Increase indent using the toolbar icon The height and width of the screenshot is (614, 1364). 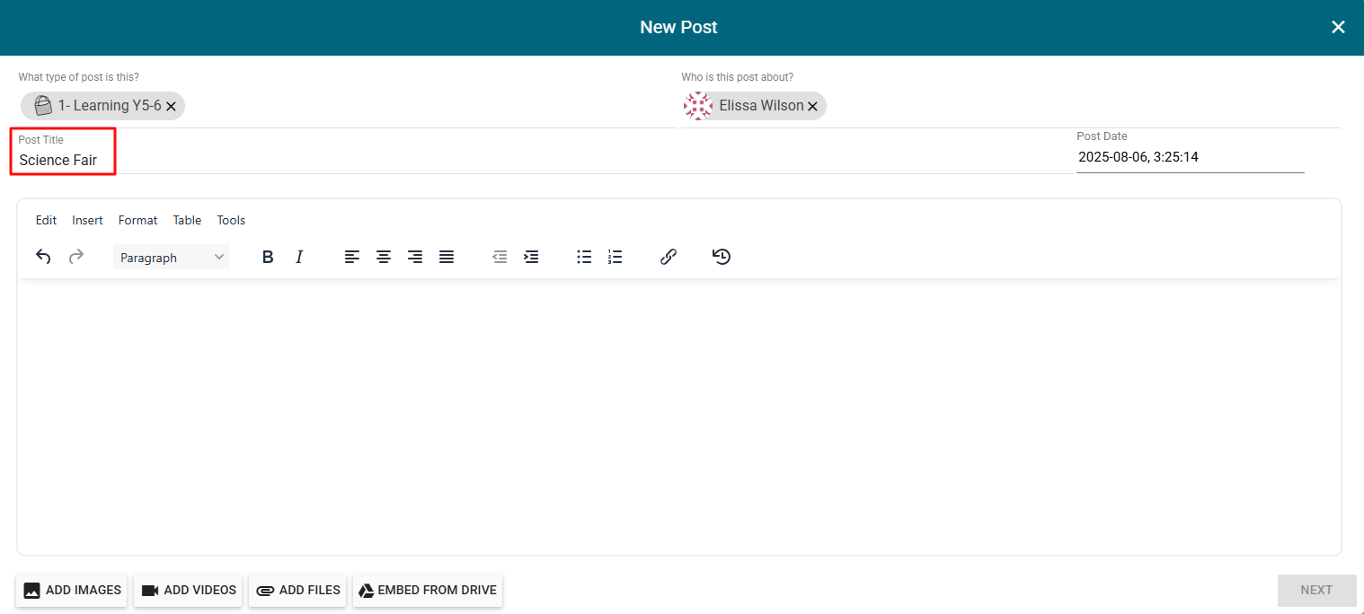531,258
